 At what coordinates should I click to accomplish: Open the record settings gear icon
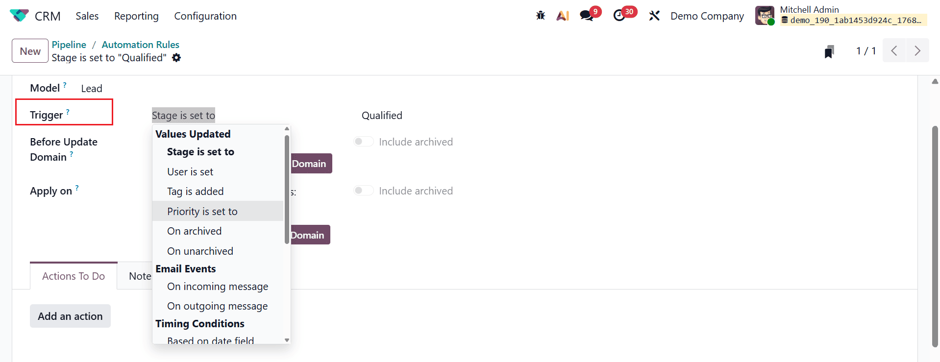(176, 57)
